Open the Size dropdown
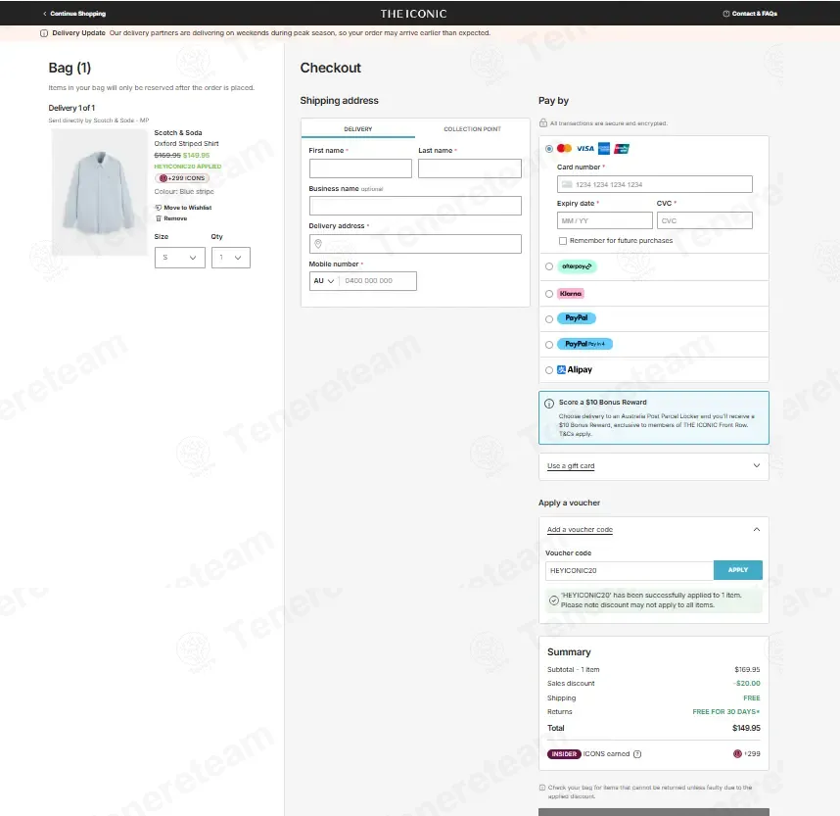Screen dimensions: 840x816 [180, 258]
